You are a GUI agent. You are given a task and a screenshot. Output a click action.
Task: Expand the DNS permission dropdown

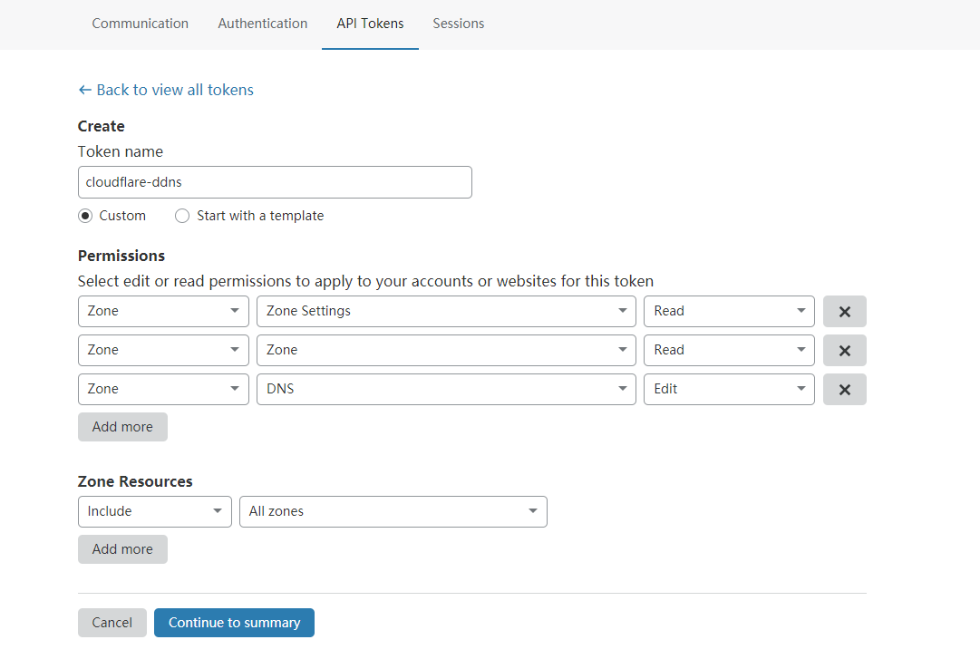click(446, 389)
